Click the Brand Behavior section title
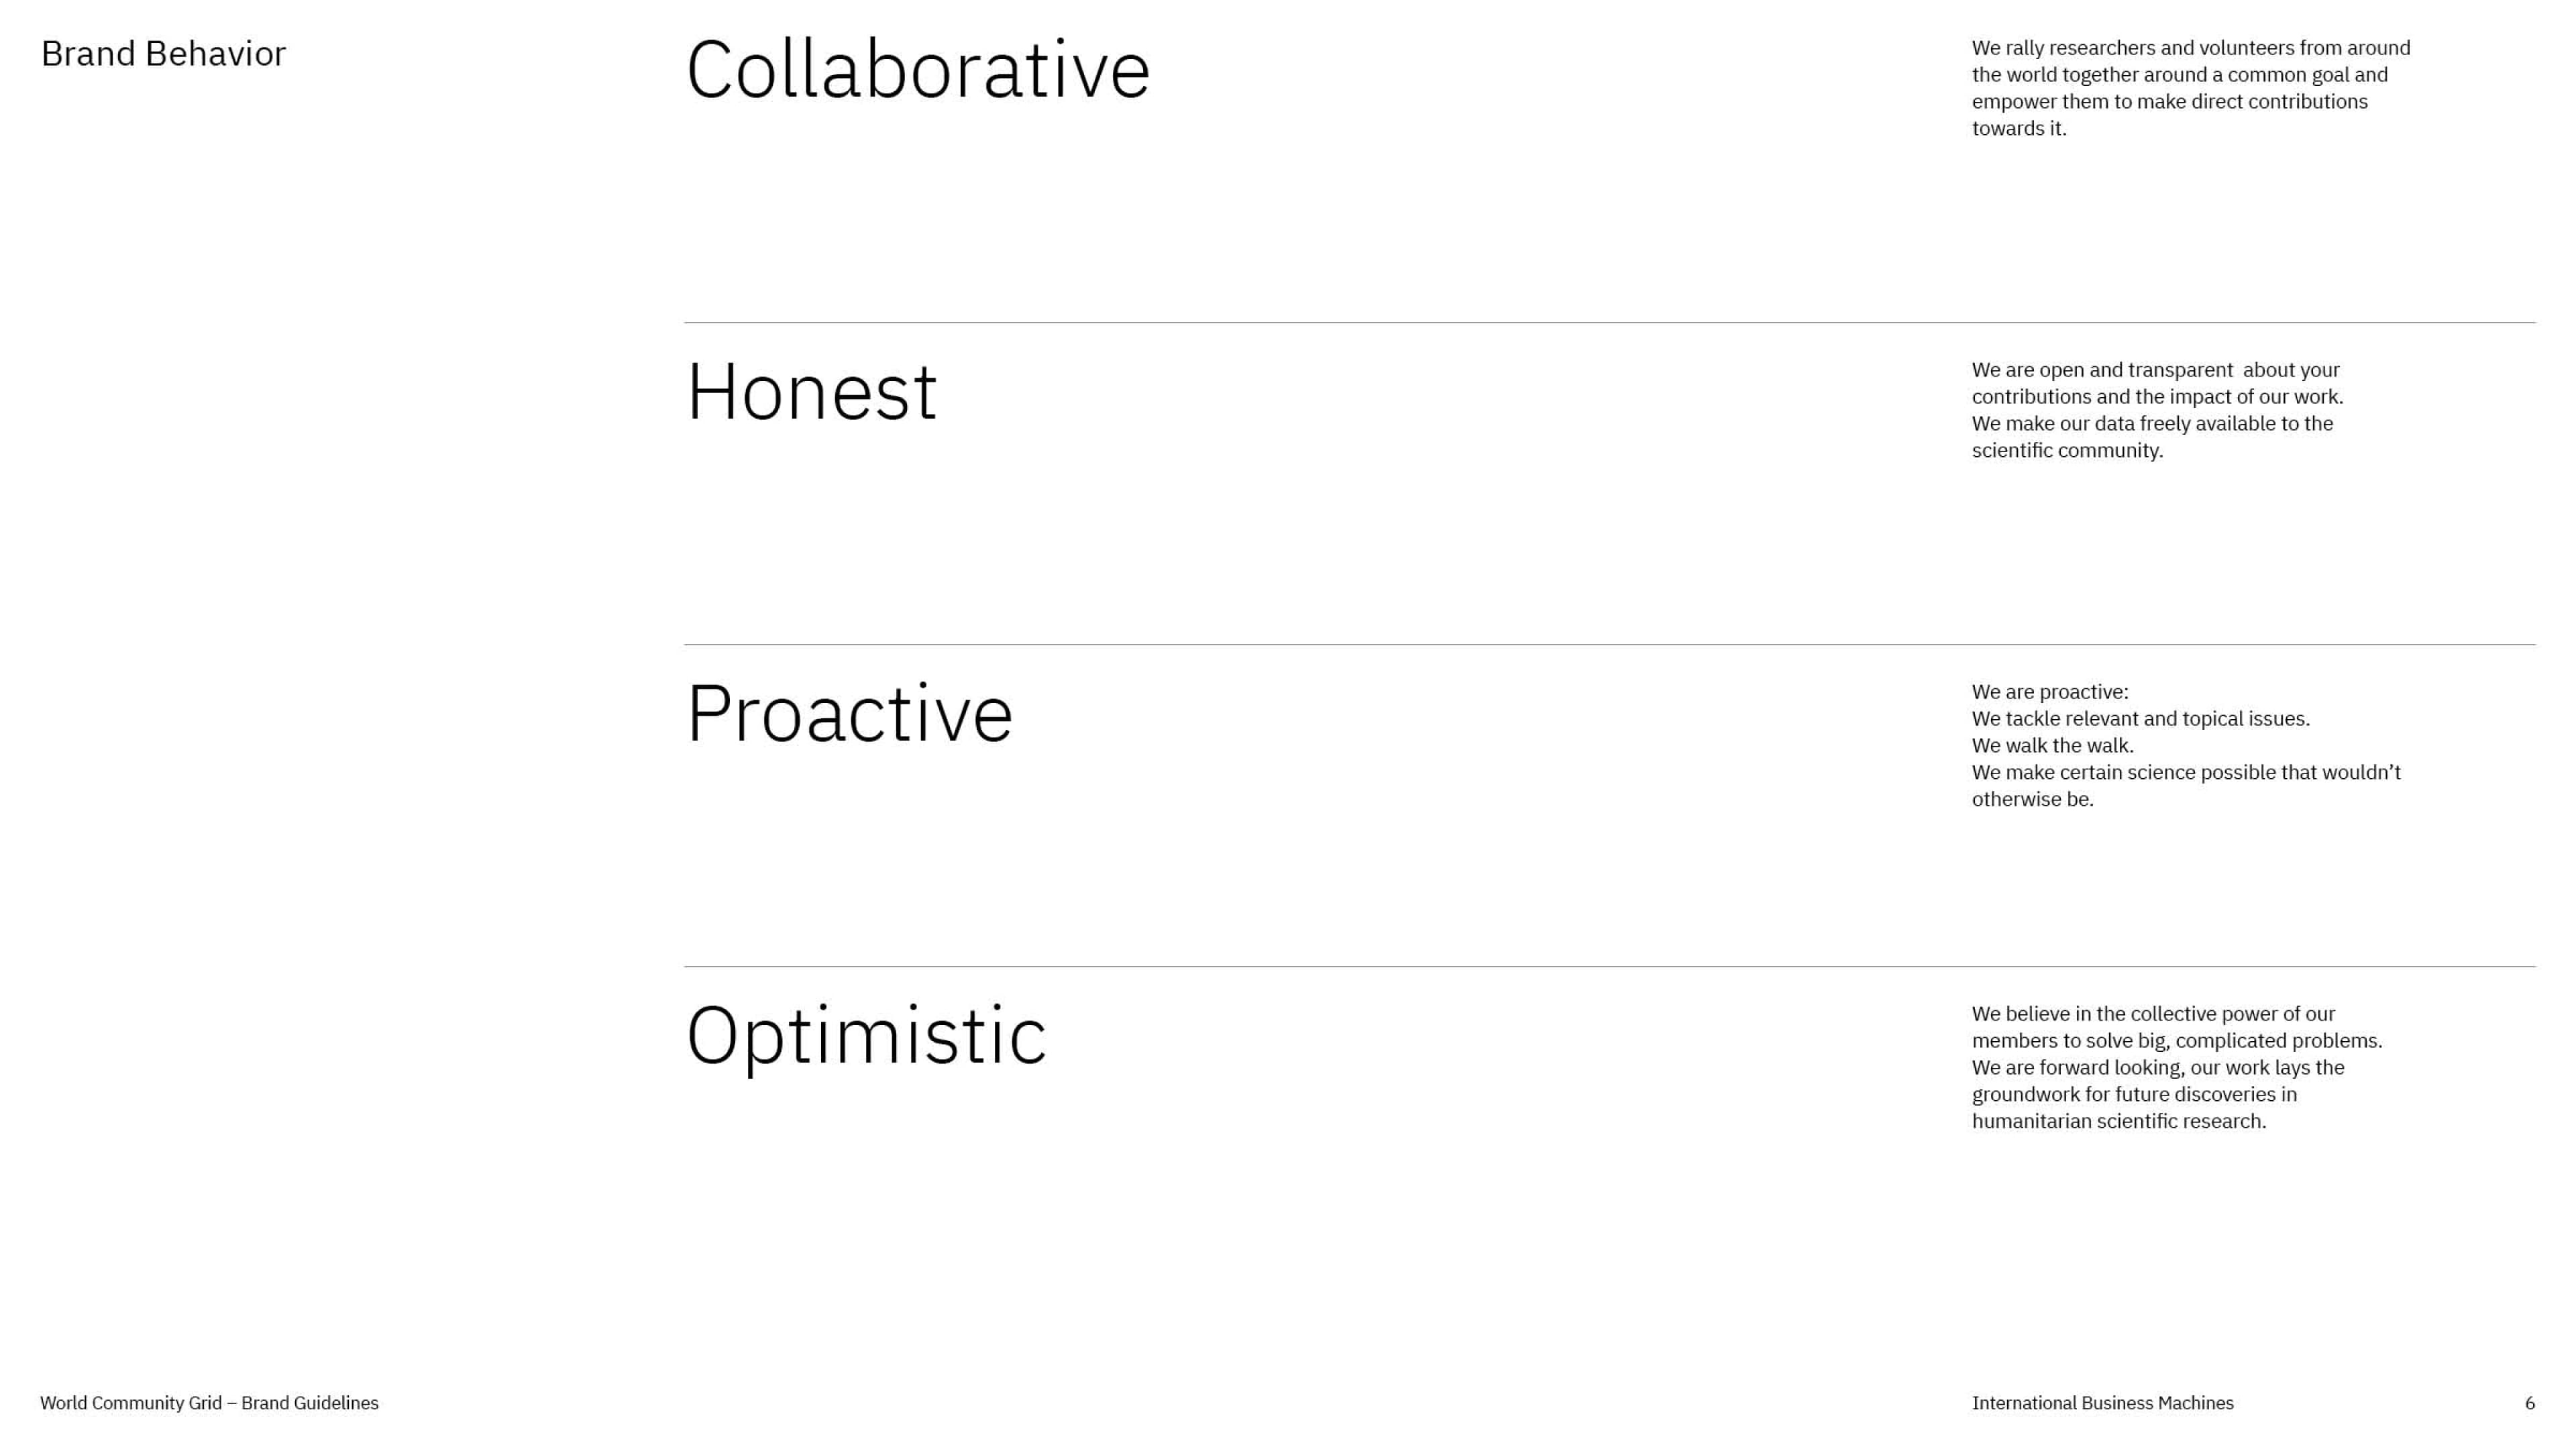The width and height of the screenshot is (2576, 1449). [x=163, y=54]
